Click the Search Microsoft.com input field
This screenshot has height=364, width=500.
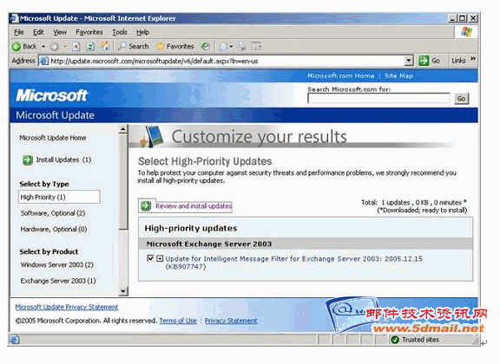(378, 99)
